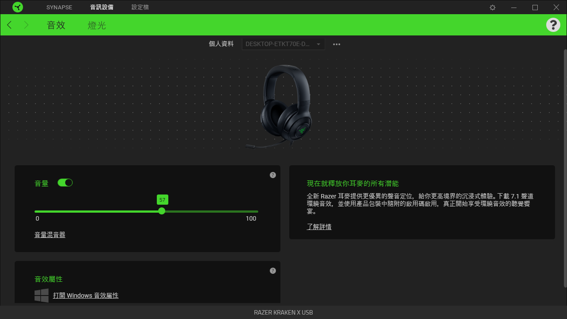Select the 燈光 sub-tab

[97, 25]
